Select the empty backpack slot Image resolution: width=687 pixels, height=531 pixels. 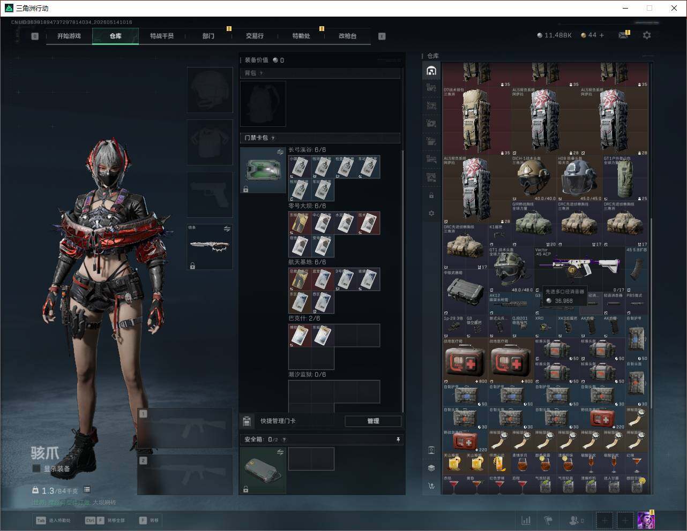[263, 104]
